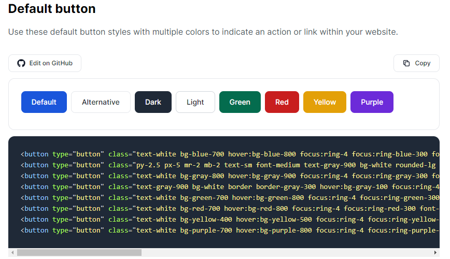Click the scrollbar right arrow
Image resolution: width=450 pixels, height=259 pixels.
tap(435, 253)
